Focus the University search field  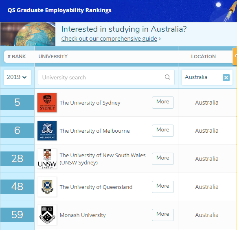(106, 77)
